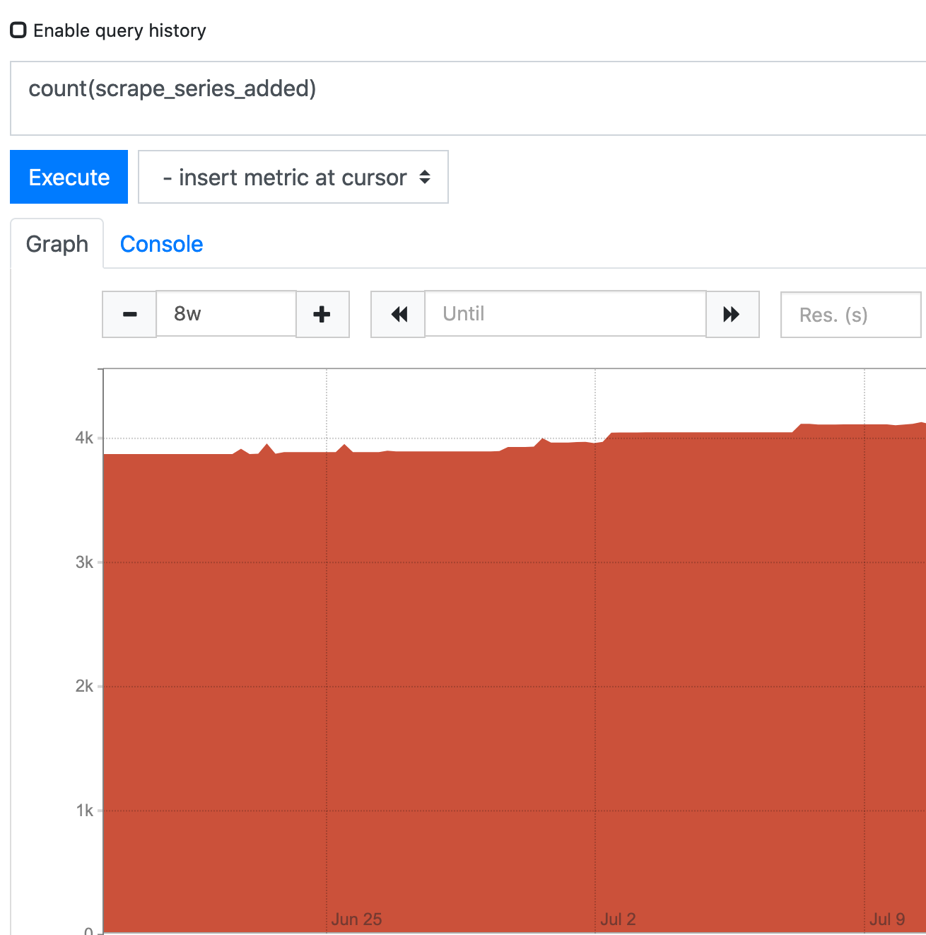Click the Jul 2 axis label
This screenshot has width=926, height=935.
pyautogui.click(x=618, y=919)
